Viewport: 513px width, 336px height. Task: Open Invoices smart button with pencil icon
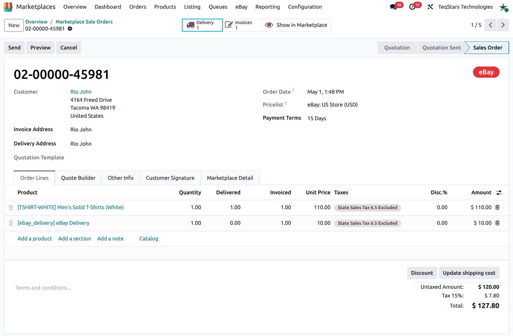pos(242,25)
